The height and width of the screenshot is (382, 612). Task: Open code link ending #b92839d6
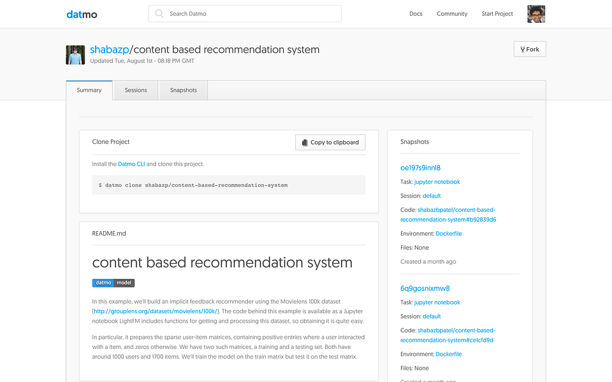pos(448,215)
